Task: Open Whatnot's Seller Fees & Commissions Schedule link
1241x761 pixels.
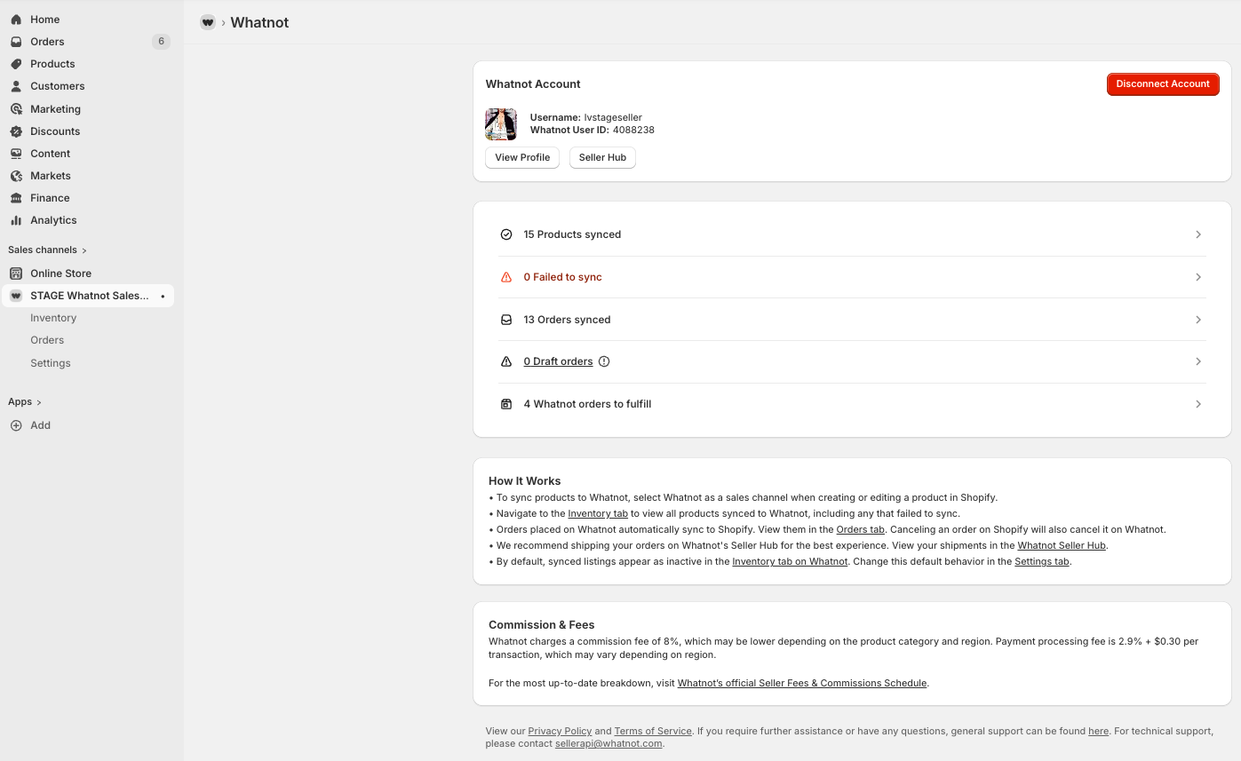Action: click(x=801, y=683)
